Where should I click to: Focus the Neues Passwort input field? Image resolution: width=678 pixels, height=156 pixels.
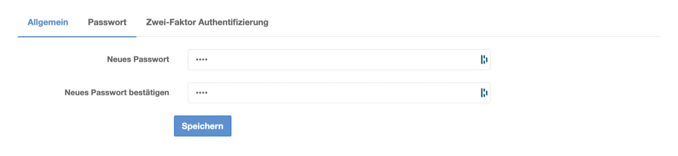[324, 60]
